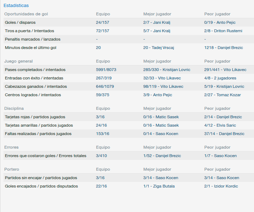
Task: Click Faltas realizadas / partidos jugados label
Action: (x=38, y=134)
